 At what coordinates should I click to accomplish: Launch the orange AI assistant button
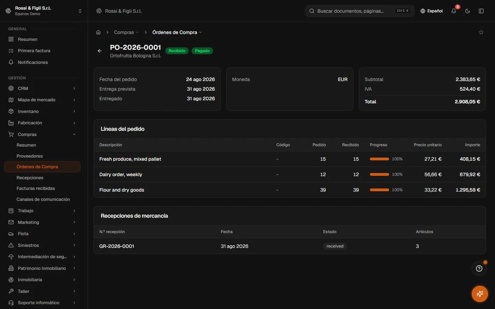480,294
